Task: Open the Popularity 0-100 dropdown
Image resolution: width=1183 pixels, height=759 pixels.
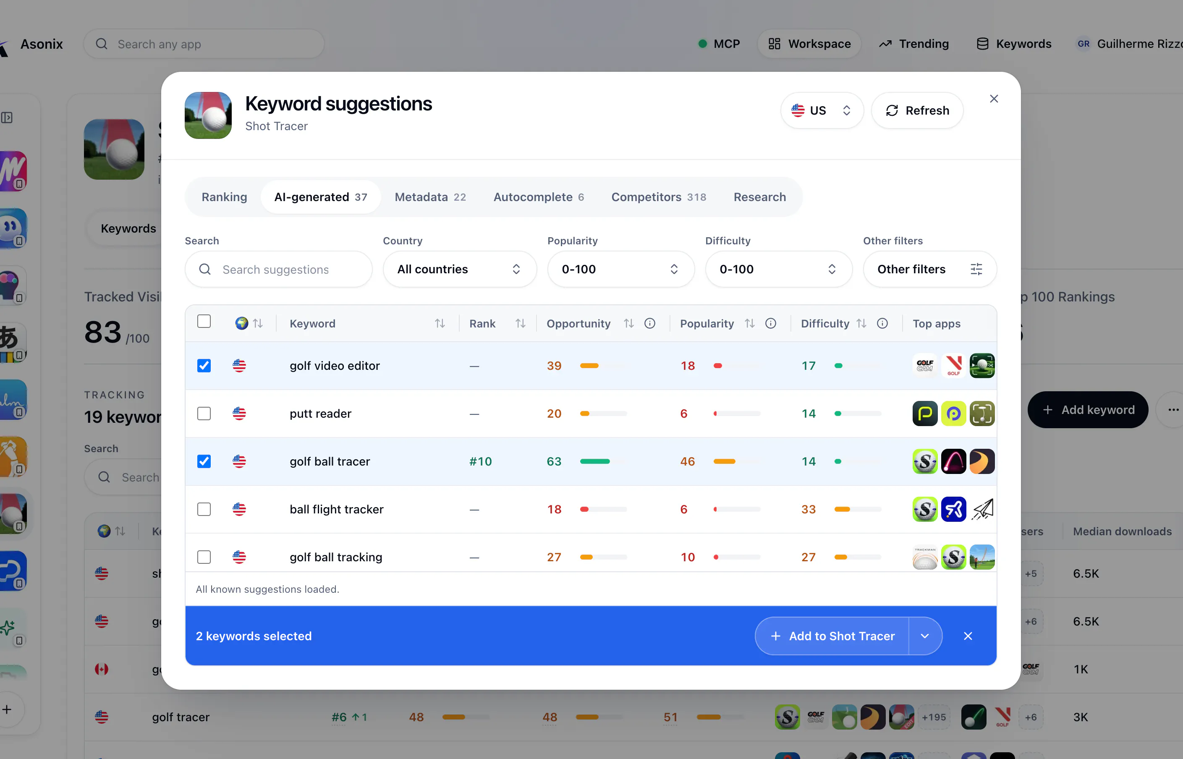Action: tap(621, 269)
